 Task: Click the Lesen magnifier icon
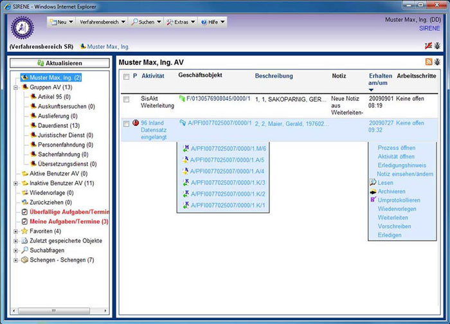tap(373, 183)
